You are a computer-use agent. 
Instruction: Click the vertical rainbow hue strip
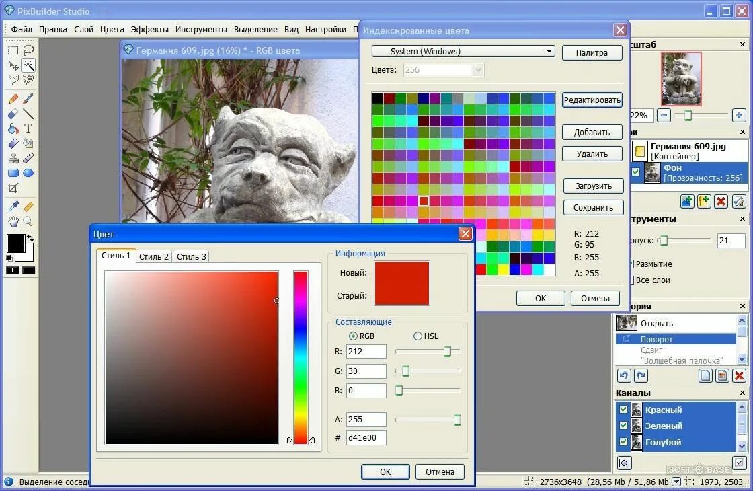(301, 357)
